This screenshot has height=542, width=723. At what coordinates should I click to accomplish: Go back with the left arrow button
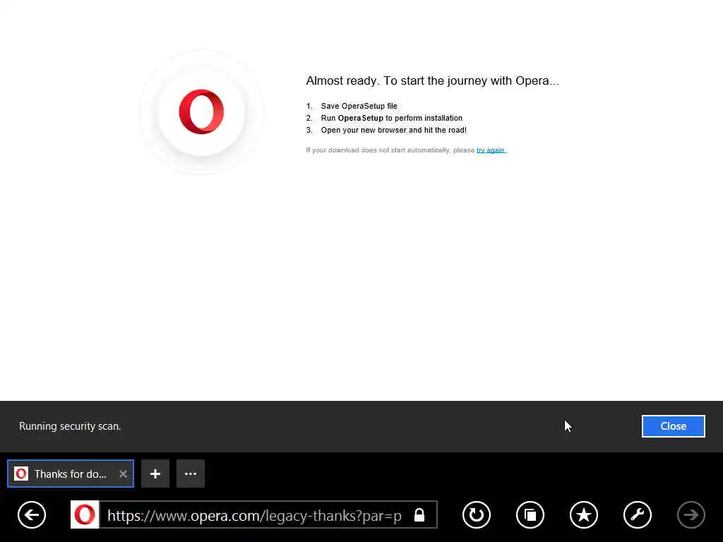point(32,514)
